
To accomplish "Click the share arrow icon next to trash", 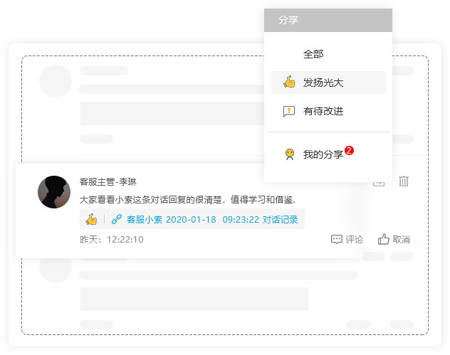I will [x=379, y=183].
